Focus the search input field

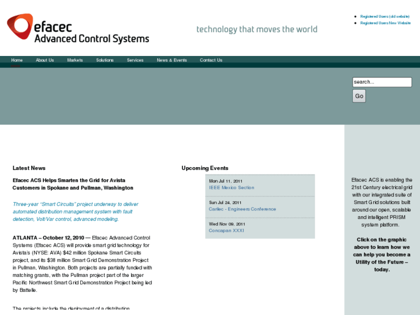point(382,82)
